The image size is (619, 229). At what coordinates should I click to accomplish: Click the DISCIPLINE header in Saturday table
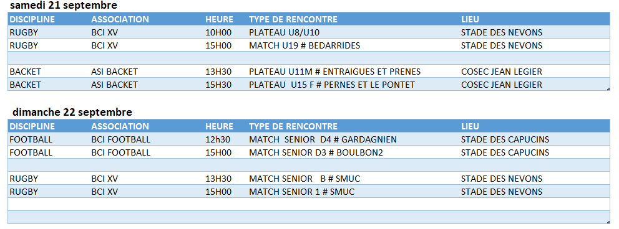coord(32,19)
